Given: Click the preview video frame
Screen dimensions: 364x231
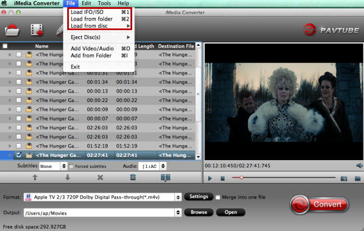Looking at the screenshot, I should click(284, 102).
